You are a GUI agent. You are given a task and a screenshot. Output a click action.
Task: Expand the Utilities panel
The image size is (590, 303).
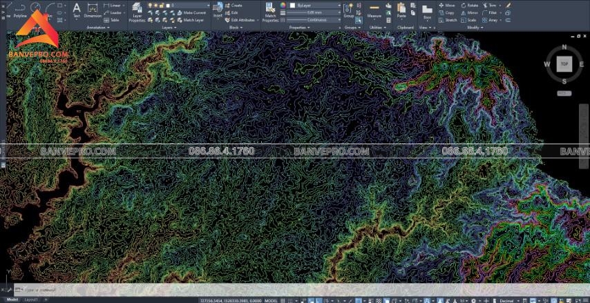(x=377, y=28)
